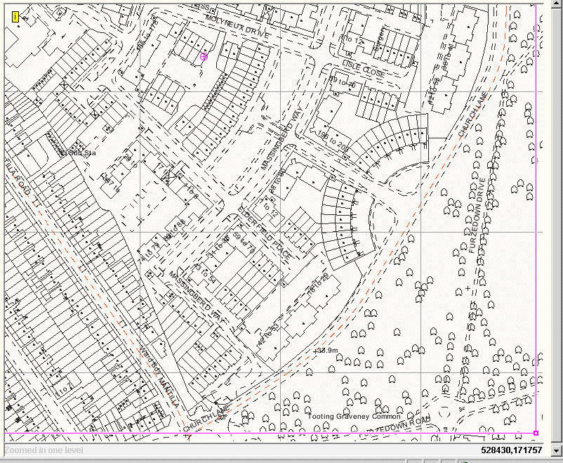Click the Elderfield Place street label

pyautogui.click(x=264, y=233)
